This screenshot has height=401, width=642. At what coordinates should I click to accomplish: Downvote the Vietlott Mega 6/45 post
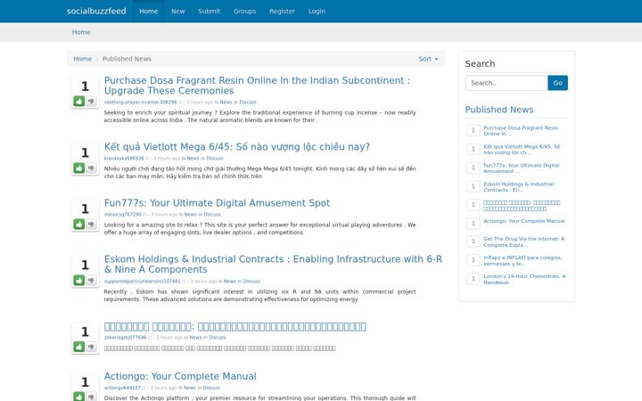(91, 168)
